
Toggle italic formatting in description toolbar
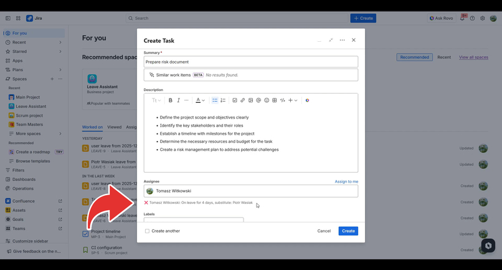coord(178,100)
